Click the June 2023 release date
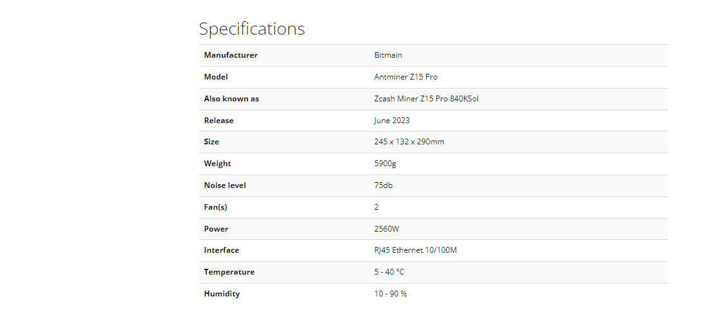The width and height of the screenshot is (710, 324). [392, 121]
